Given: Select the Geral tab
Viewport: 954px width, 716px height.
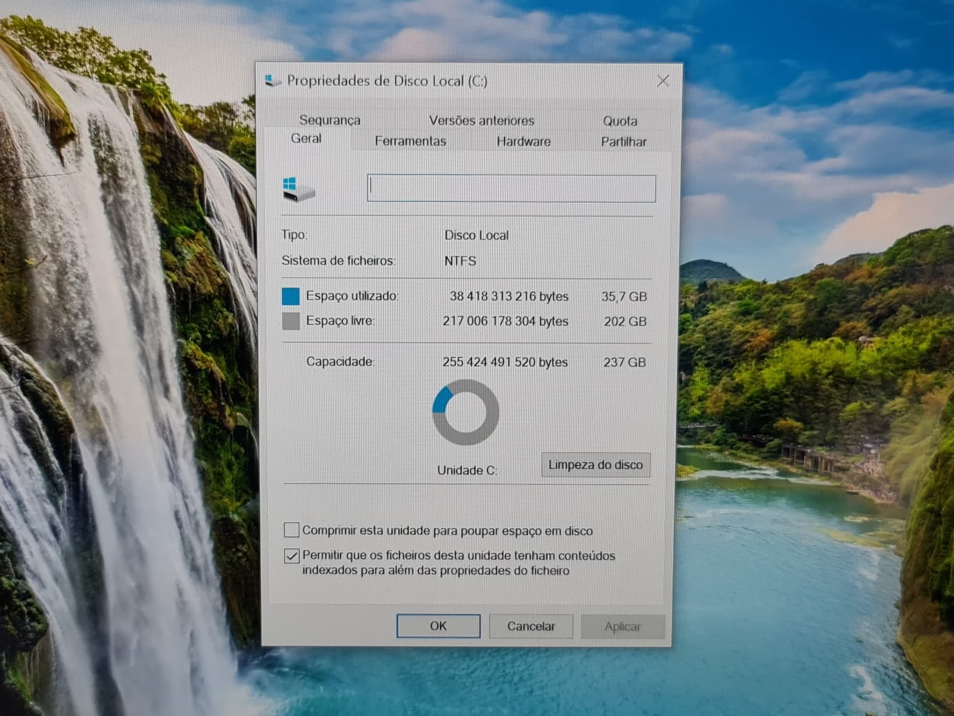Looking at the screenshot, I should (x=306, y=138).
